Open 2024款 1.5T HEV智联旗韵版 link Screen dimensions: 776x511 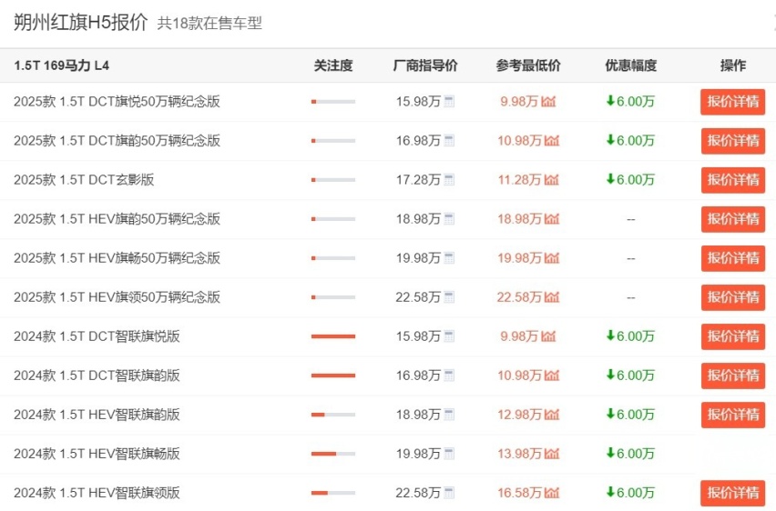point(97,415)
